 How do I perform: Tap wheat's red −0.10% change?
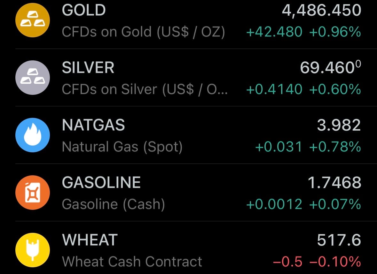335,262
